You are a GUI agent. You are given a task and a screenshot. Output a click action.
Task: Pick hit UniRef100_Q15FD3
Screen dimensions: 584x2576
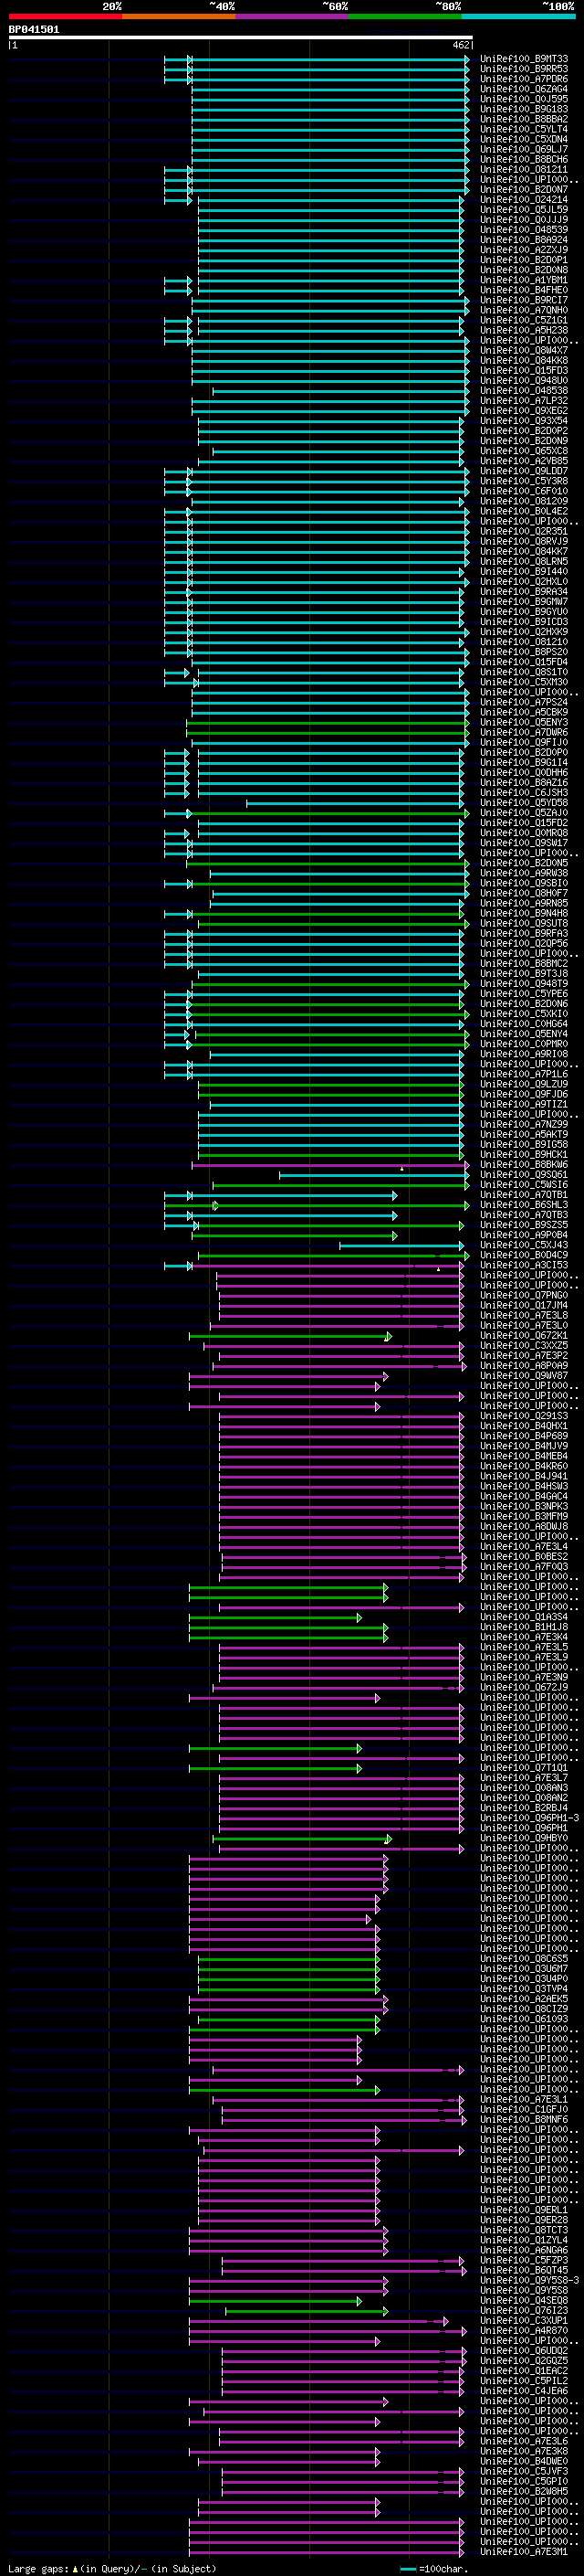[x=524, y=370]
